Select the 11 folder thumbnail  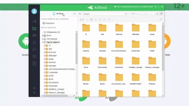(x=86, y=29)
